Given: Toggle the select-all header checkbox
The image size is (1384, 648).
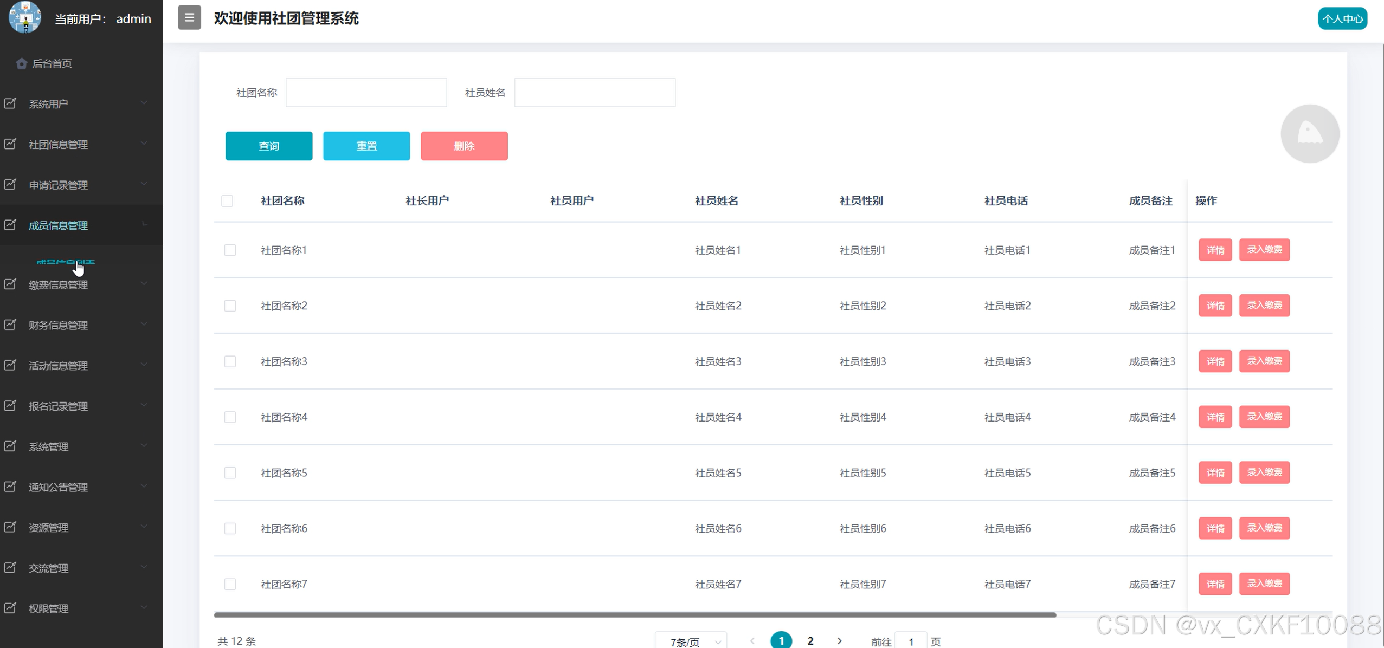Looking at the screenshot, I should click(x=227, y=201).
